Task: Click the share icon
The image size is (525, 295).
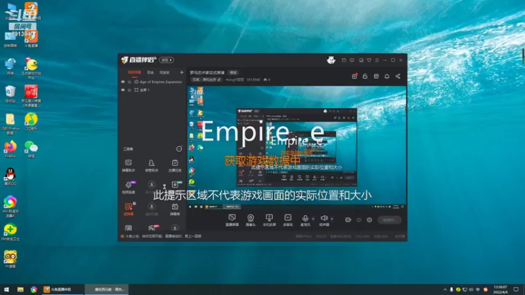Action: pyautogui.click(x=398, y=76)
